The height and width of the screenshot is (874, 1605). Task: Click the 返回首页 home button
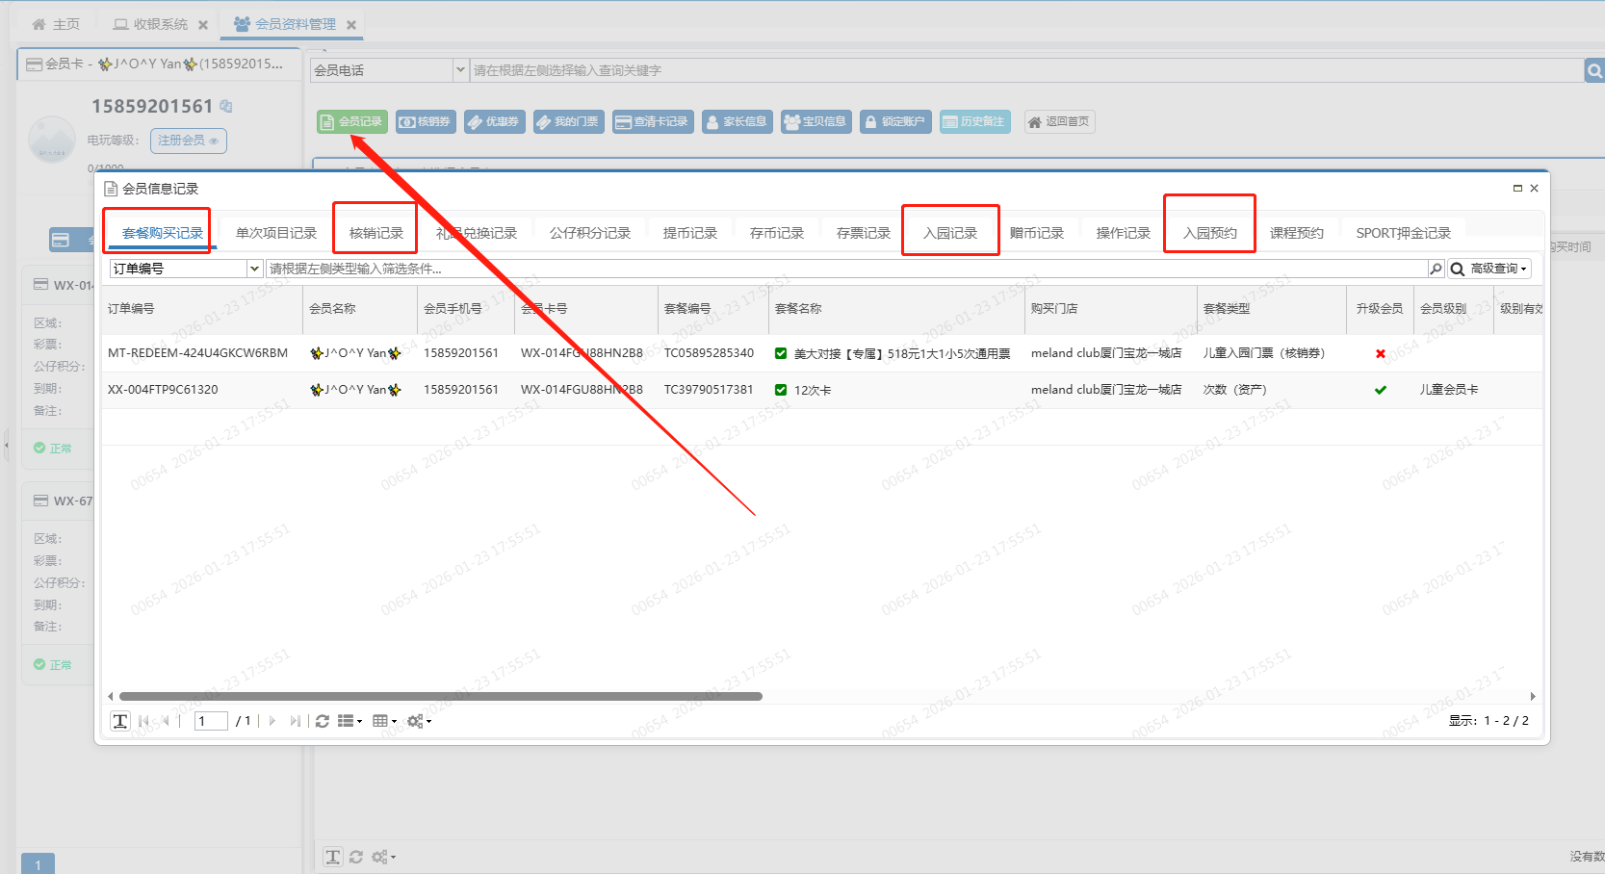click(x=1059, y=121)
